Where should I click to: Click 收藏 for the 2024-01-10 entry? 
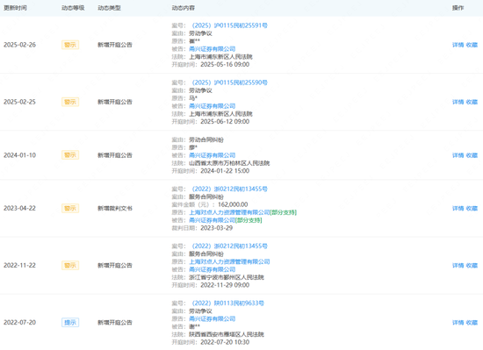point(472,155)
